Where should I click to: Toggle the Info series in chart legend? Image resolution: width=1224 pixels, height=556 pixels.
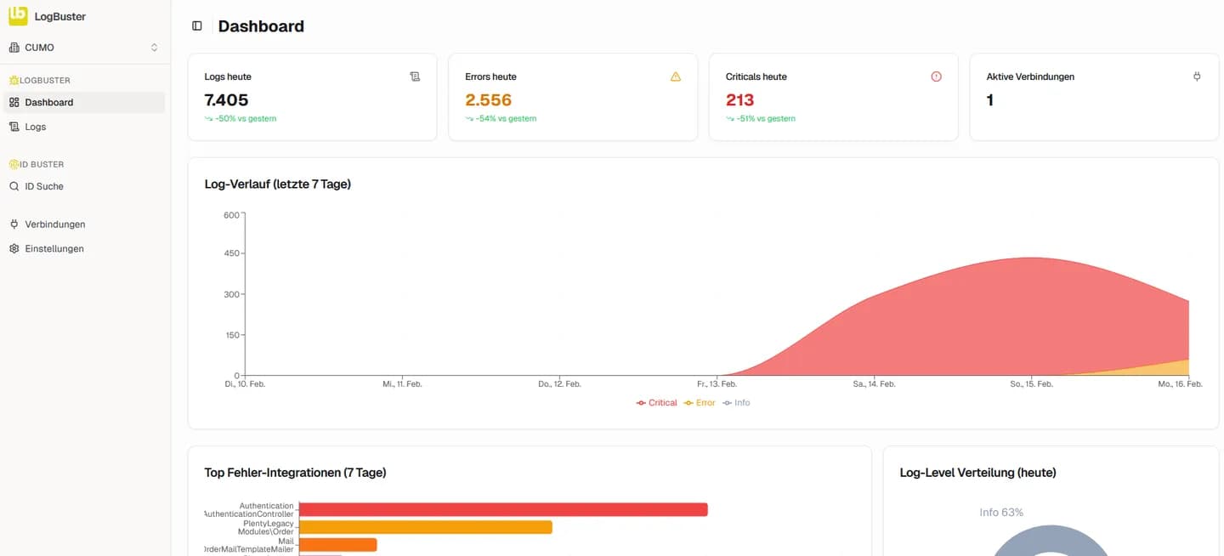click(x=736, y=403)
